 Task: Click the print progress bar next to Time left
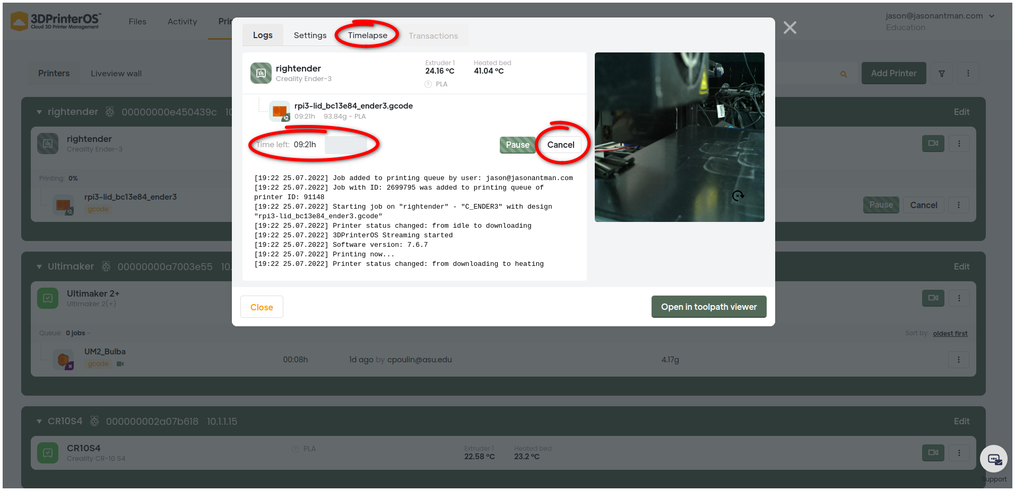click(346, 145)
